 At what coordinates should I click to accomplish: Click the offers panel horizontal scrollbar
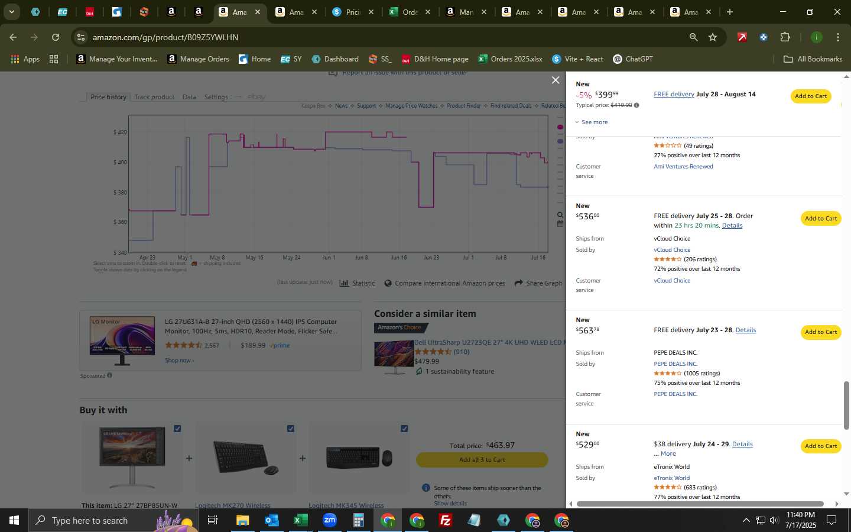700,504
